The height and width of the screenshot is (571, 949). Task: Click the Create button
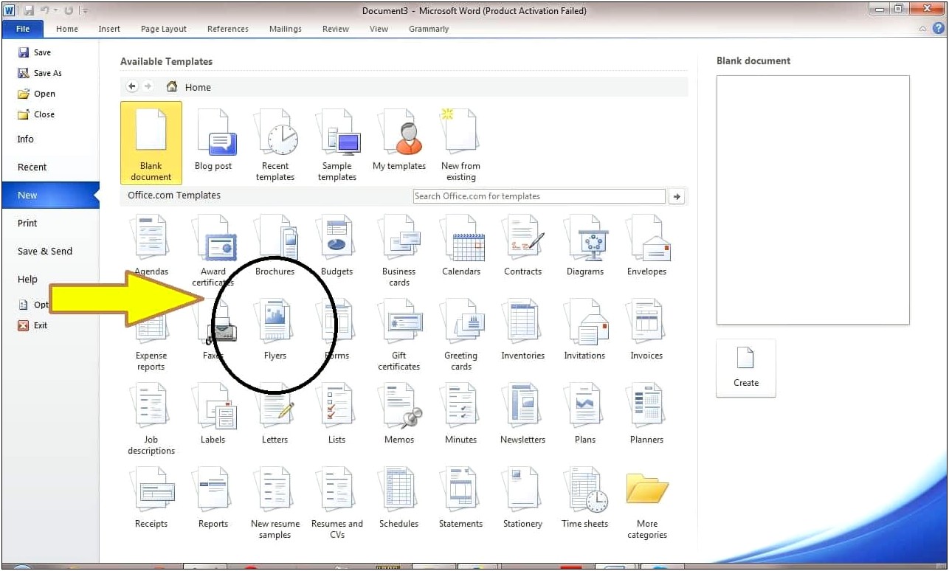pyautogui.click(x=745, y=367)
